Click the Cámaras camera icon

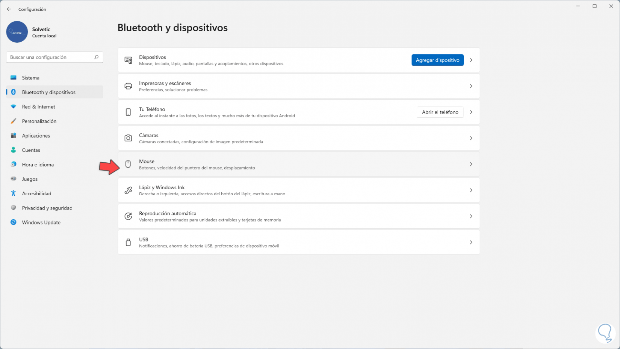pyautogui.click(x=128, y=138)
